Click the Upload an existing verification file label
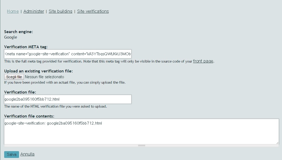Screen dimensions: 282x160 pyautogui.click(x=39, y=71)
